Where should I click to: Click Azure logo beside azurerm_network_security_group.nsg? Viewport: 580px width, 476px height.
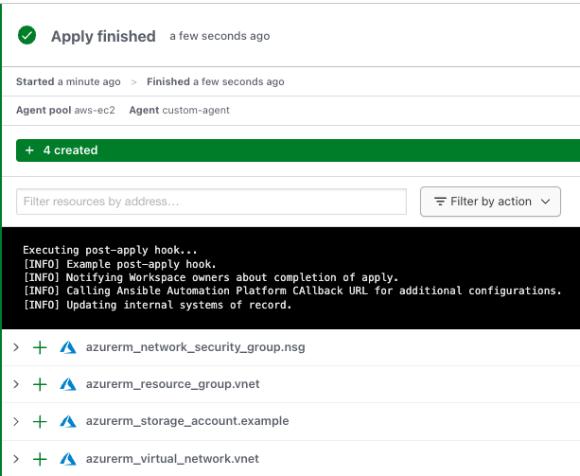(x=68, y=347)
